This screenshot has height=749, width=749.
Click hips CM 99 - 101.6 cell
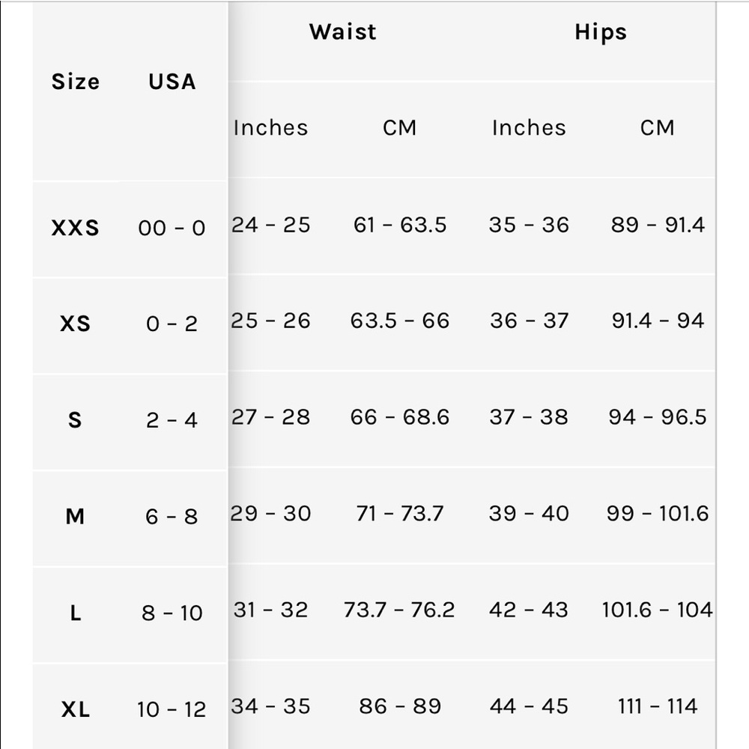point(658,514)
